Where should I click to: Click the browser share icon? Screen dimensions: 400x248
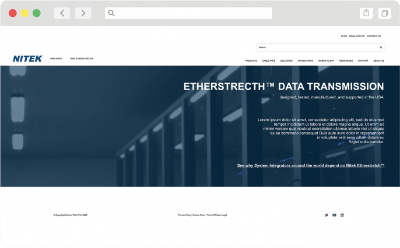(x=366, y=13)
